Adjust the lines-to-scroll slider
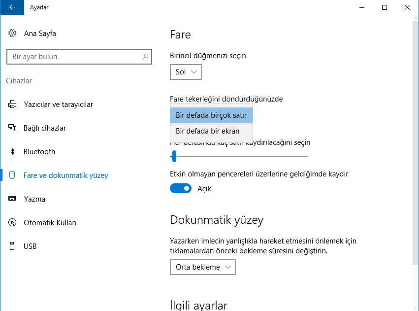Viewport: 419px width, 311px height. (x=174, y=156)
